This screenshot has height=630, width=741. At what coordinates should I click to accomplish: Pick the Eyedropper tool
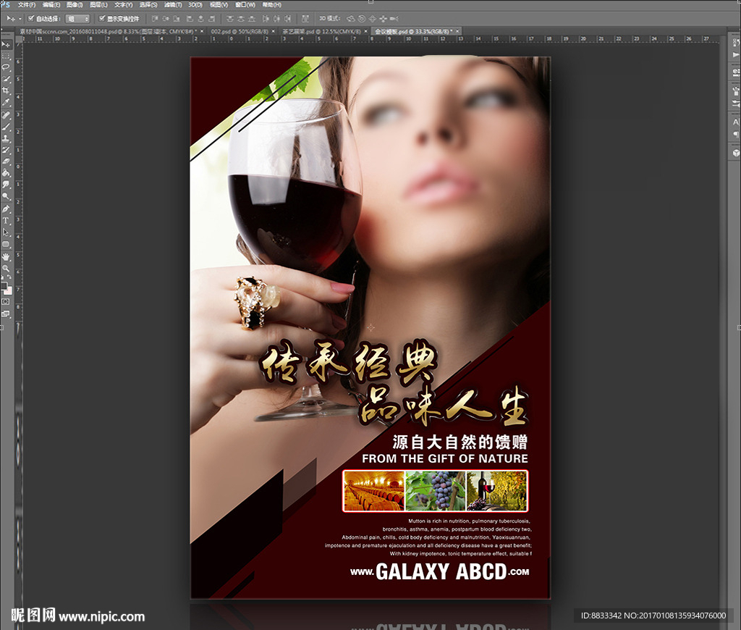(x=6, y=102)
